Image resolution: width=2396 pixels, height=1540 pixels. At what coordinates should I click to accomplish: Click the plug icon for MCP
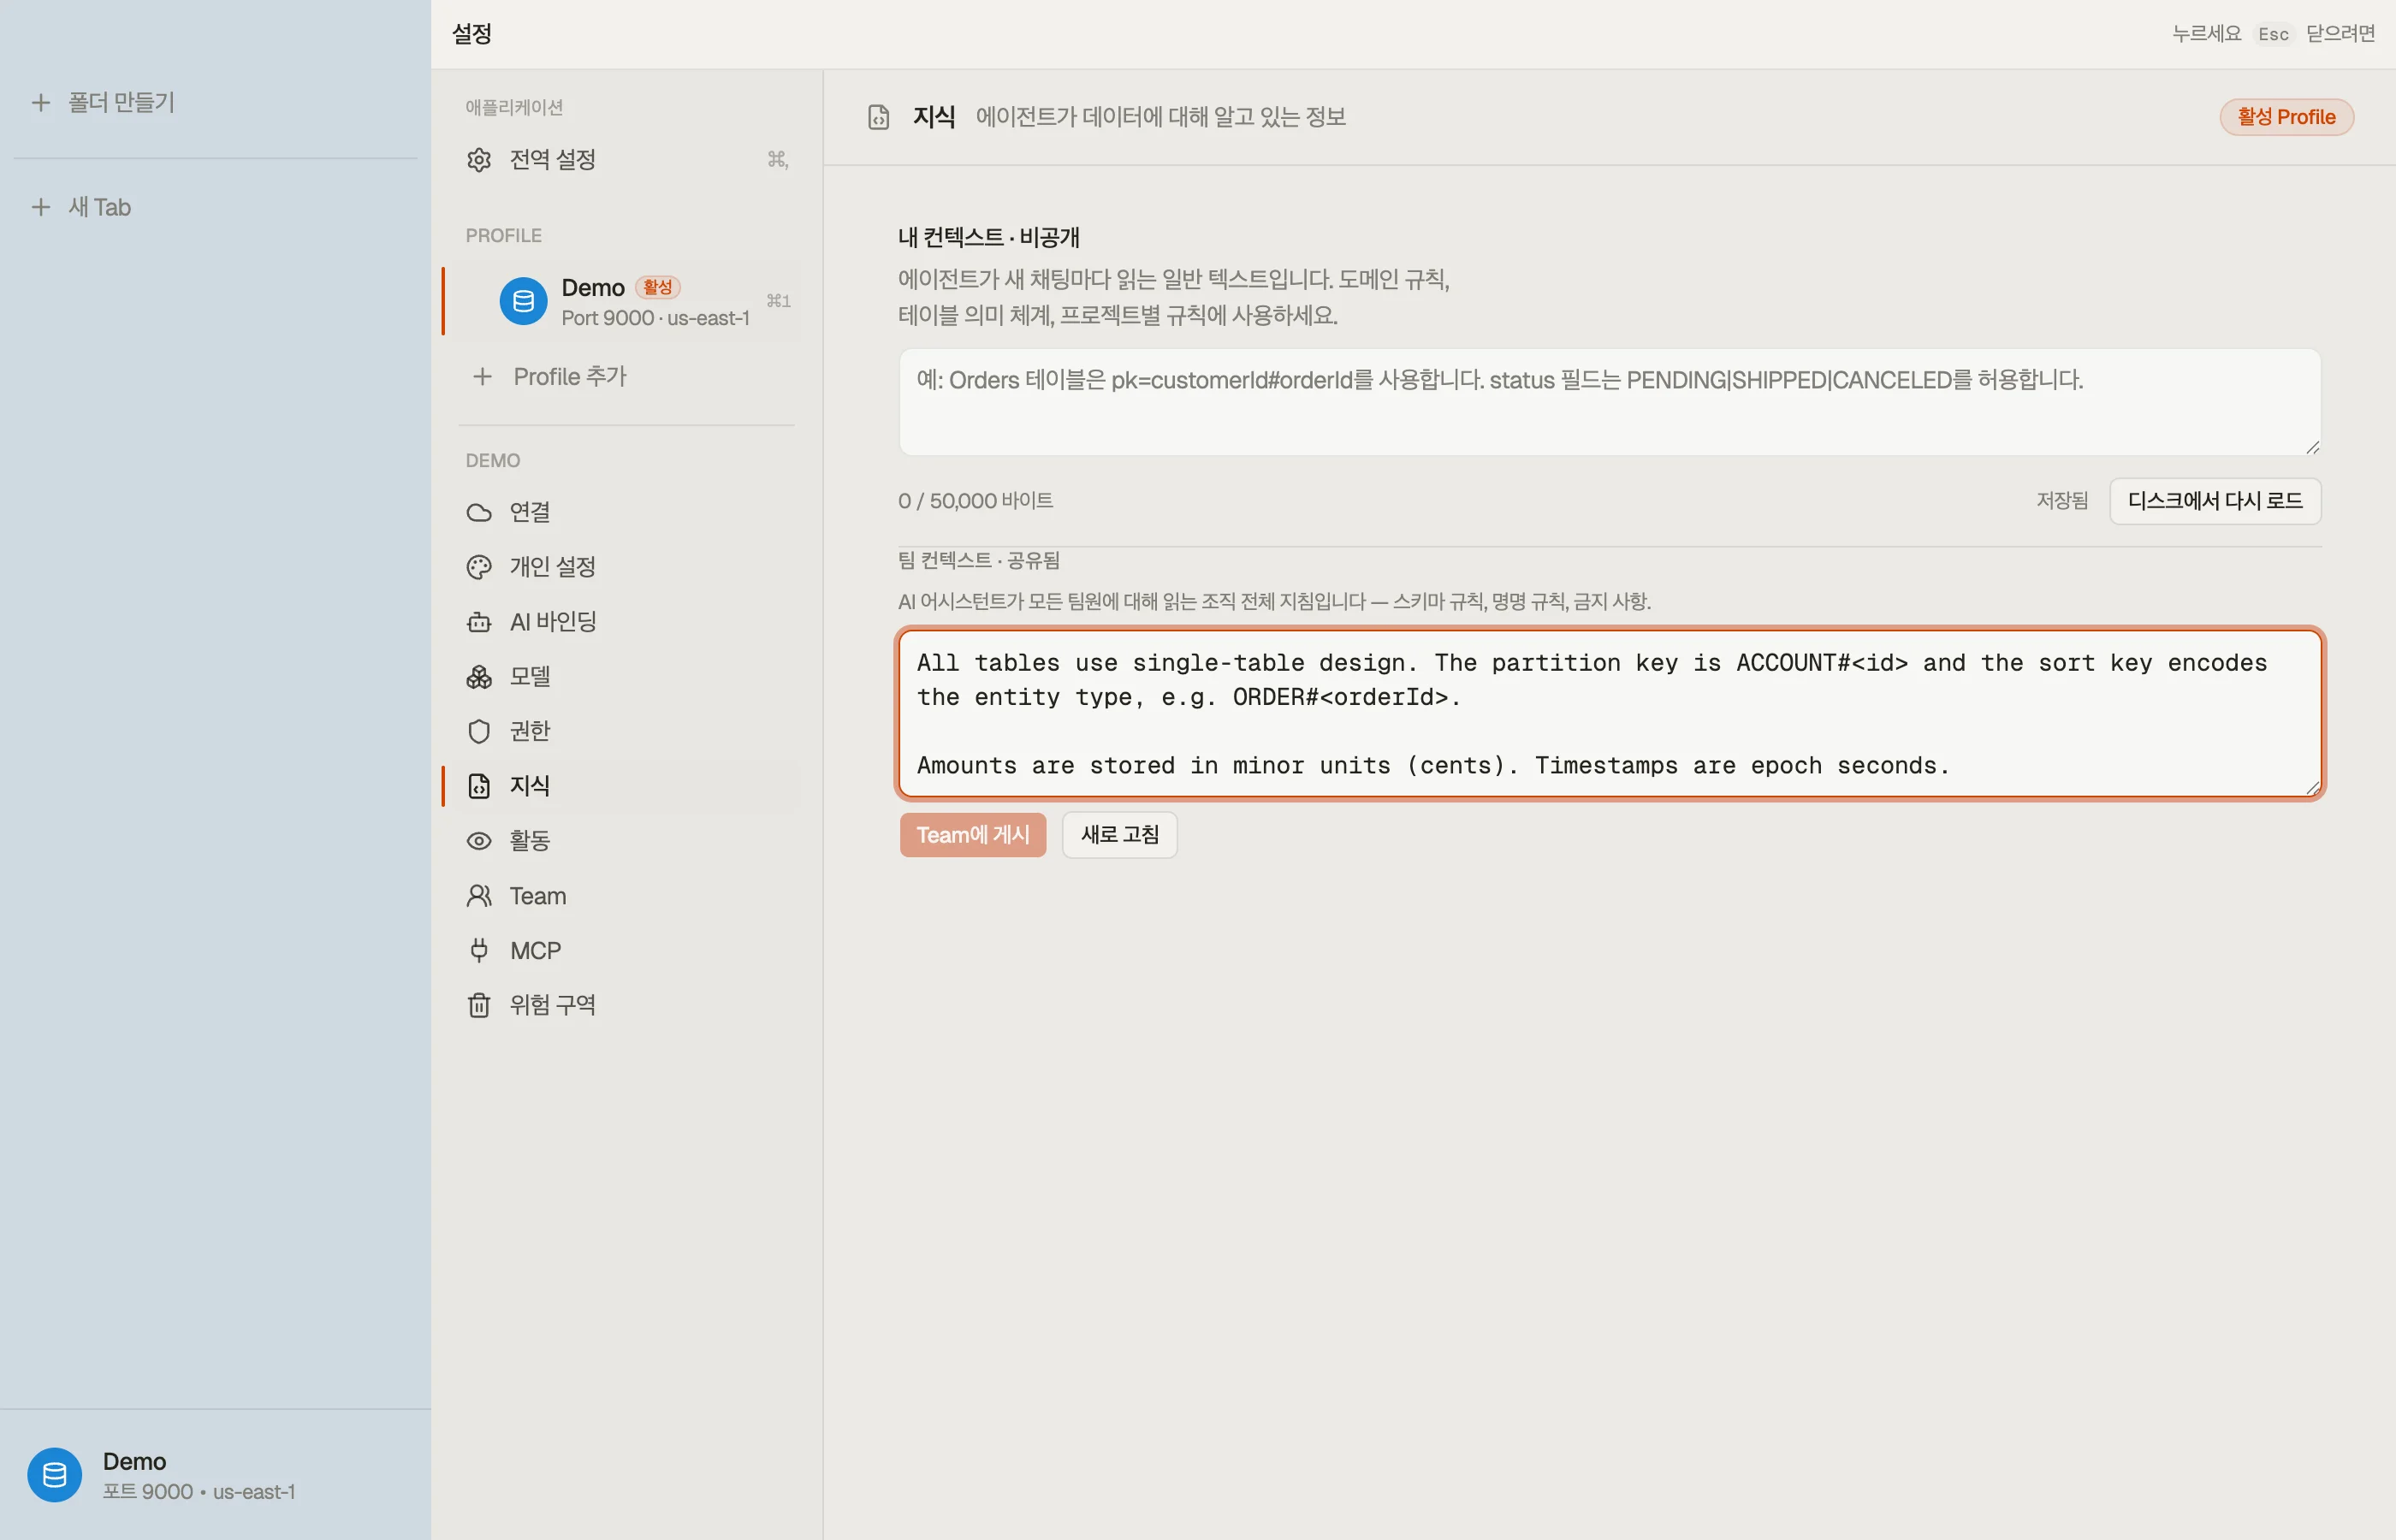(x=479, y=950)
